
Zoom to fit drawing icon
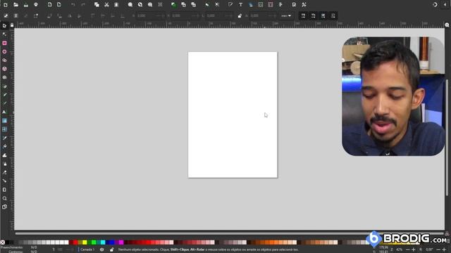tap(140, 5)
